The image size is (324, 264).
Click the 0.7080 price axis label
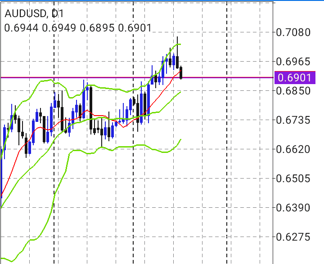click(x=293, y=32)
